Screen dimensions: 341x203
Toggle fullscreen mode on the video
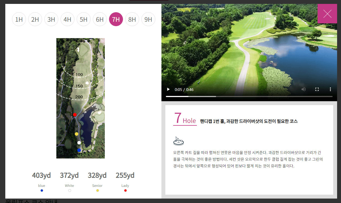317,89
